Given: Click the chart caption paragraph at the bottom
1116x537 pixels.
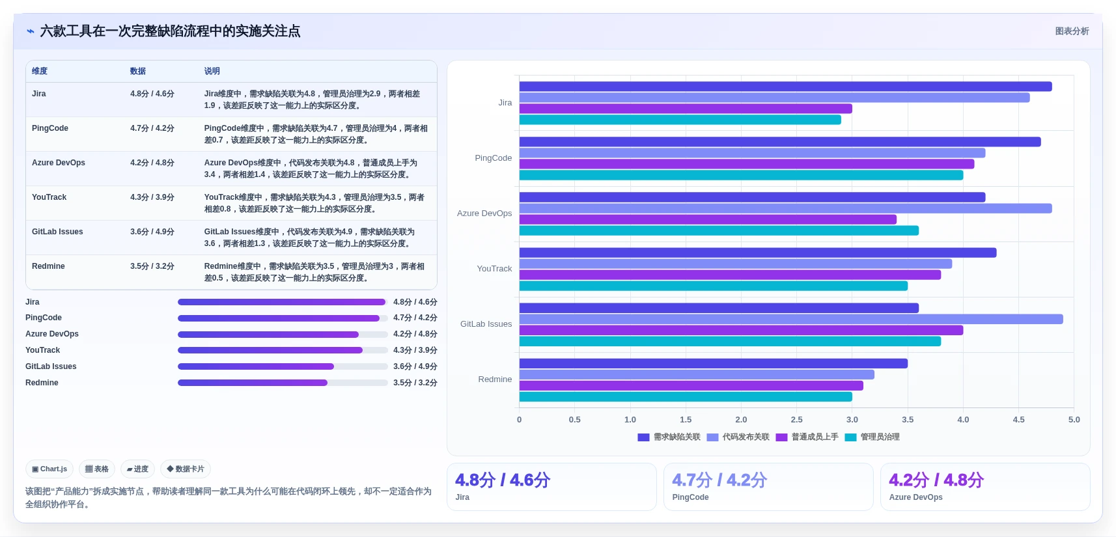Looking at the screenshot, I should tap(229, 498).
